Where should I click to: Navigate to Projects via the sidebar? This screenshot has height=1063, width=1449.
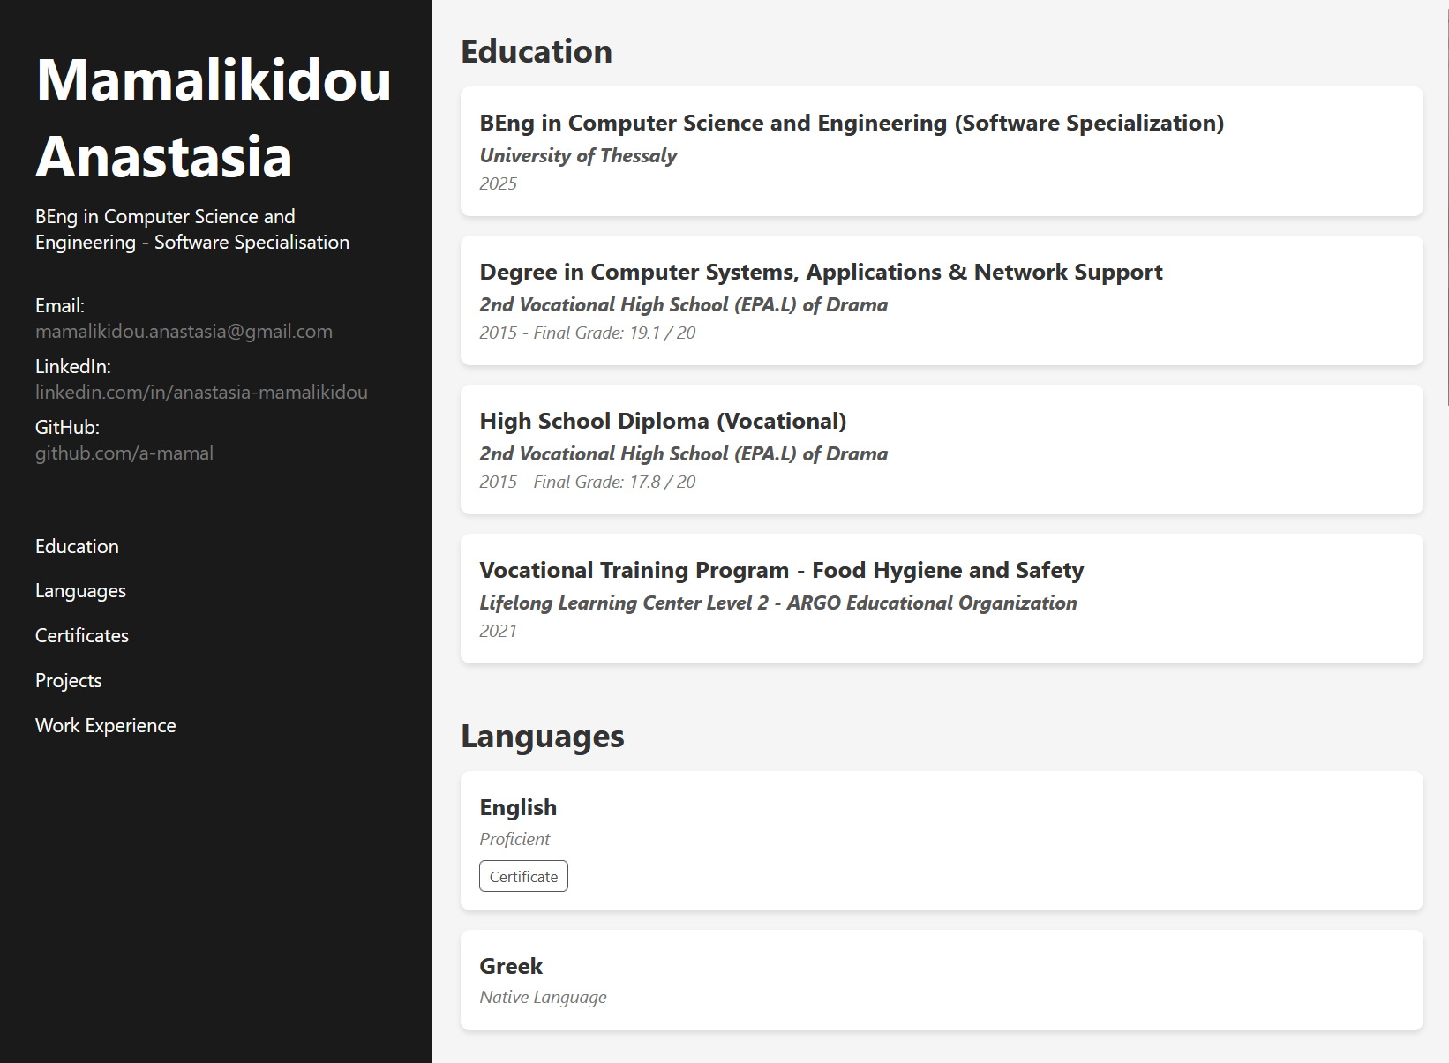pyautogui.click(x=68, y=680)
